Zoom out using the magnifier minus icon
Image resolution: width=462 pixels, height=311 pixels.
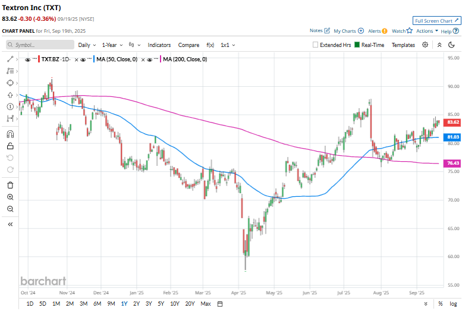pos(10,209)
